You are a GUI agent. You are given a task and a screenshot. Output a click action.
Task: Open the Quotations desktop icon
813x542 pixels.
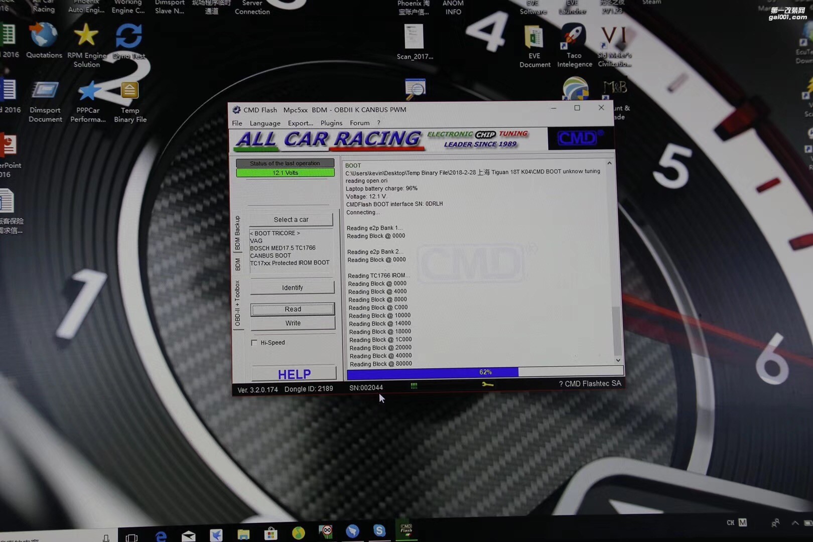pos(44,41)
